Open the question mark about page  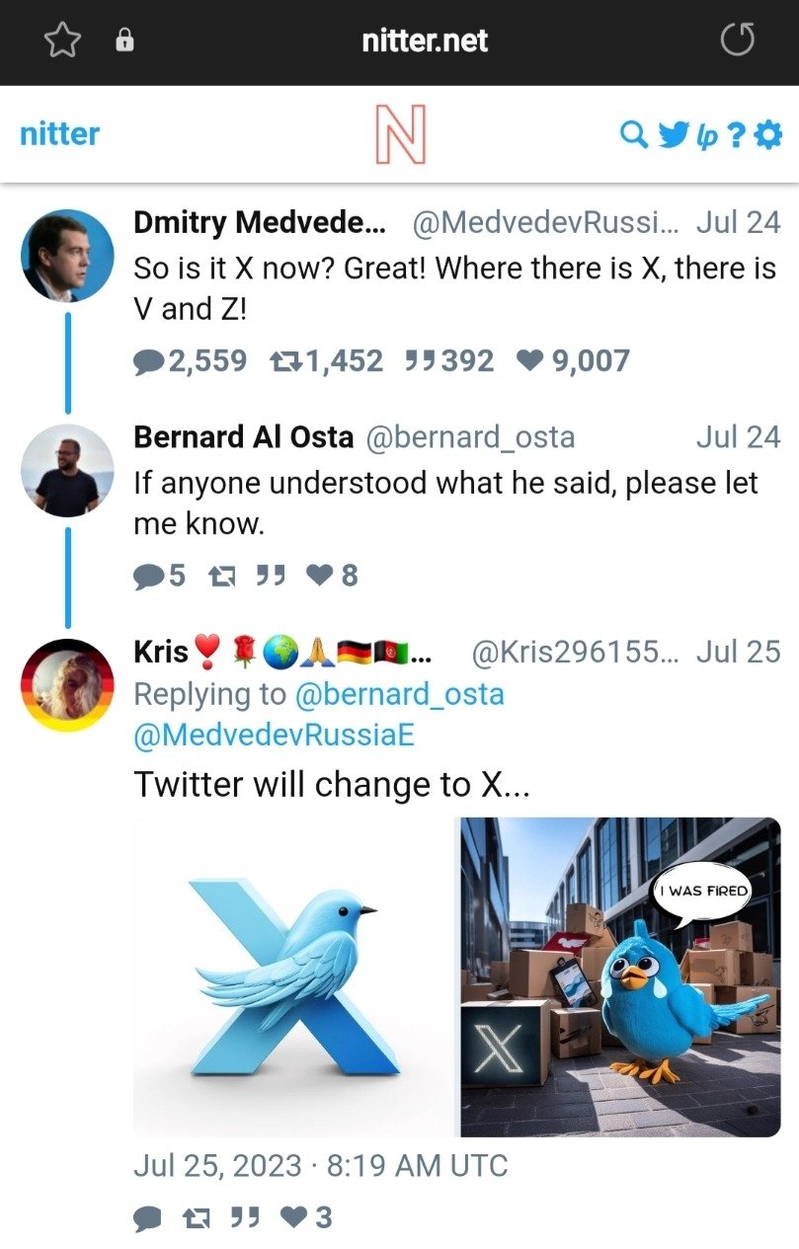[736, 134]
